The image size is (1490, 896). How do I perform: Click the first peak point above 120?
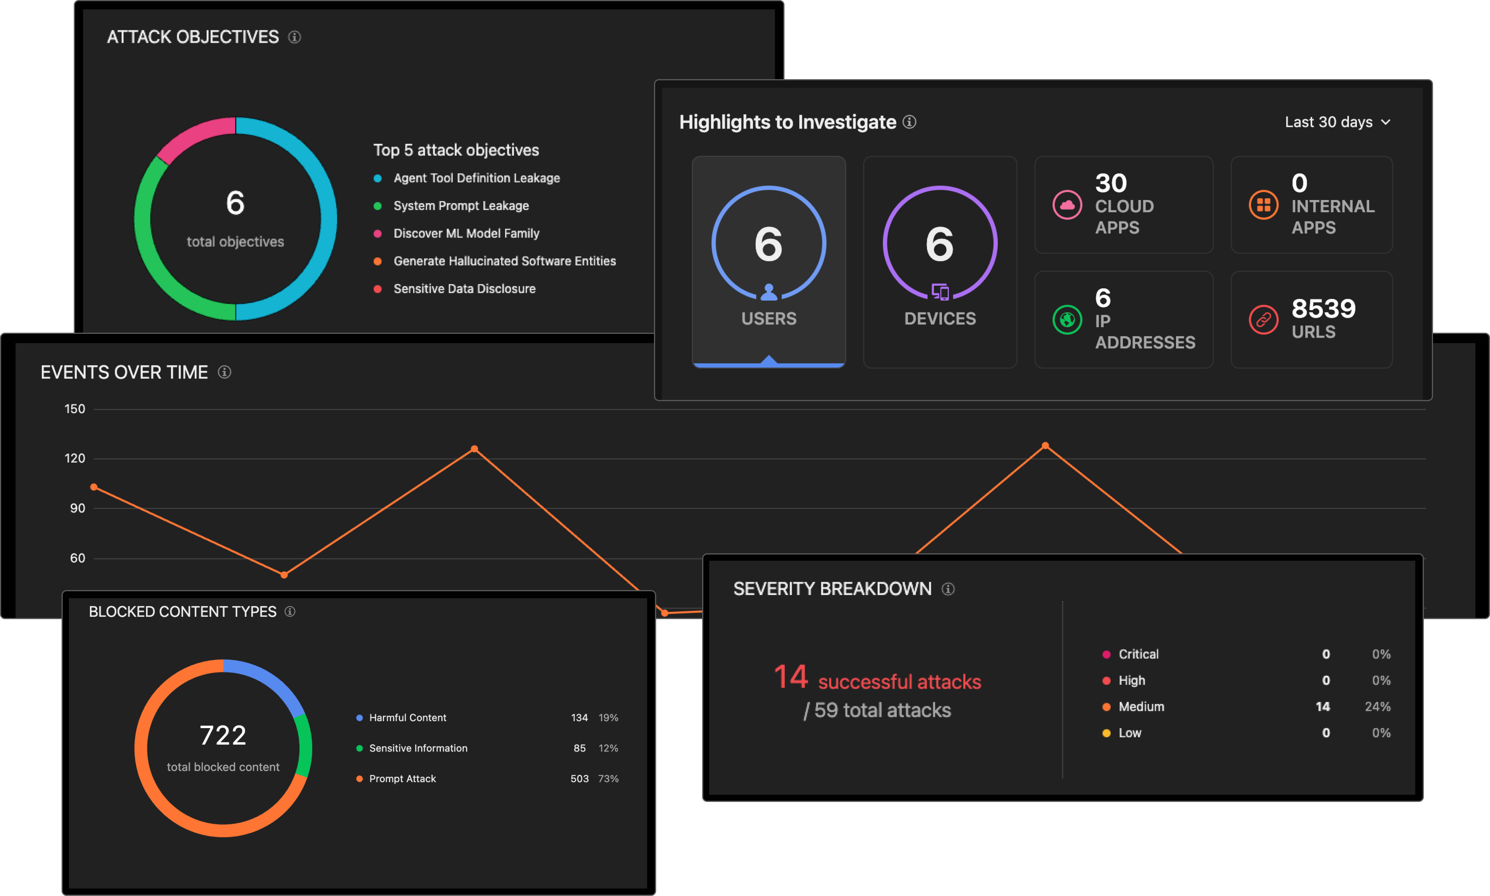point(475,449)
